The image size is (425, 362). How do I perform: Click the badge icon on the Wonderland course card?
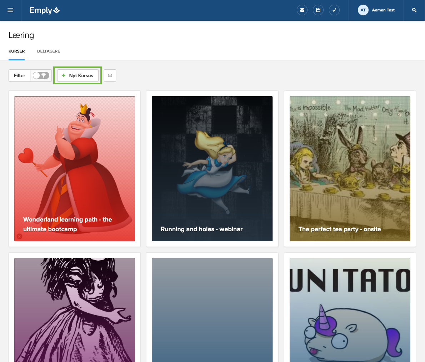19,236
